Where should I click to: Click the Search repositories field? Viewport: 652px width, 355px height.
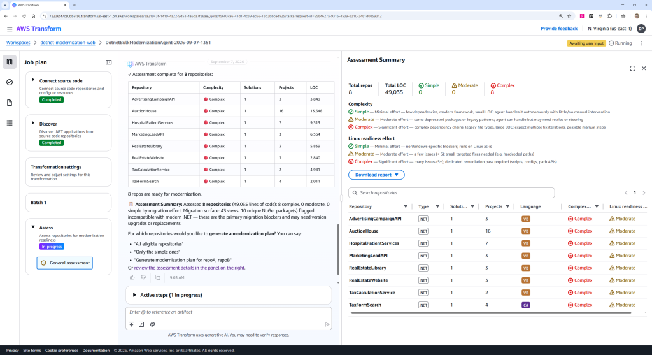pyautogui.click(x=451, y=192)
